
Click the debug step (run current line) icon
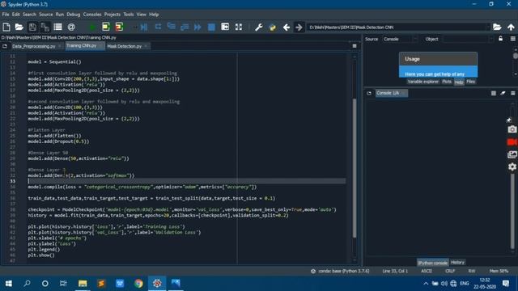click(x=158, y=27)
